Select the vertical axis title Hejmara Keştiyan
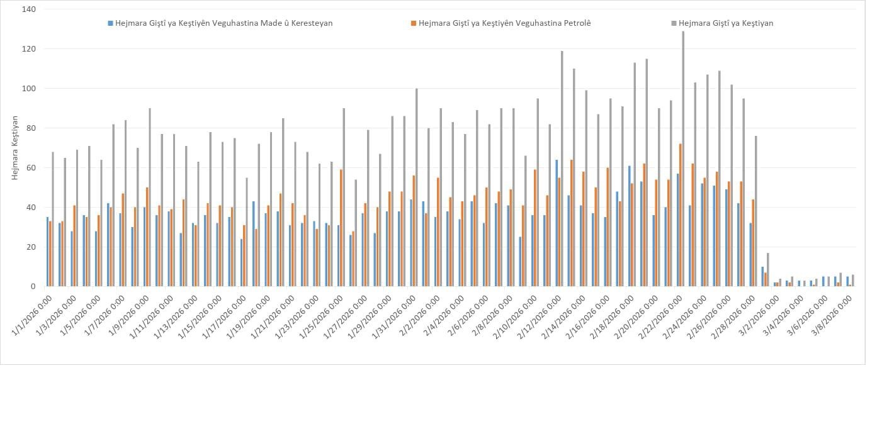 coord(15,148)
